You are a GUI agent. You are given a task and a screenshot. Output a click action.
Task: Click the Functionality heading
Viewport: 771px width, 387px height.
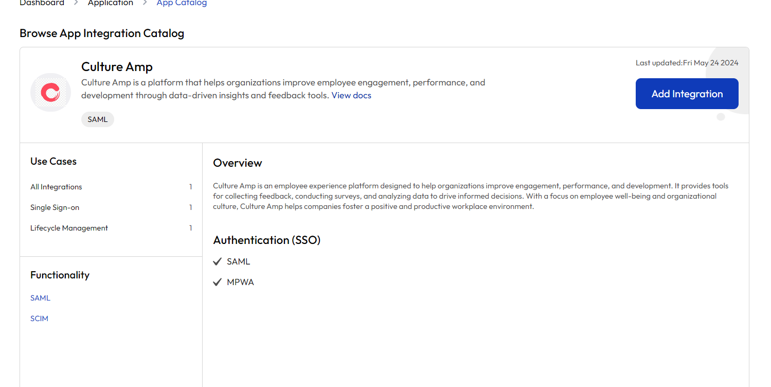tap(60, 275)
